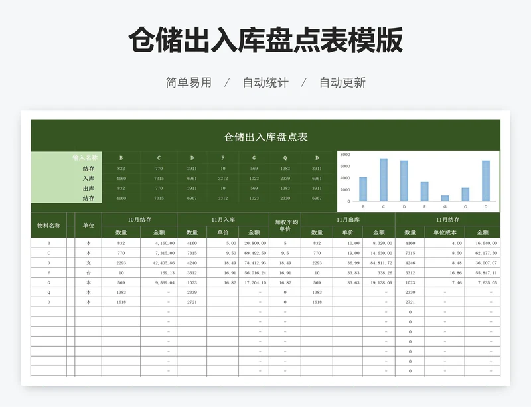Screen dimensions: 531x407
Task: Click the 自动统计 subtitle text
Action: 265,83
